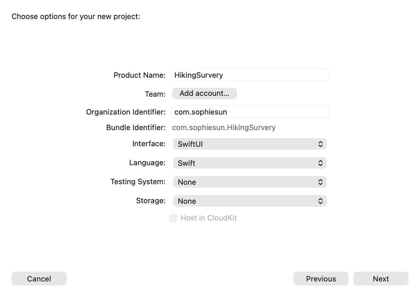Click the Product Name input field
Viewport: 420px width, 297px height.
point(250,75)
